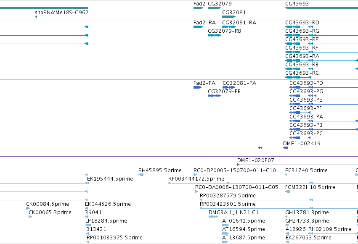
Task: Select the CG32081 gene arrow glyph
Action: pos(229,17)
